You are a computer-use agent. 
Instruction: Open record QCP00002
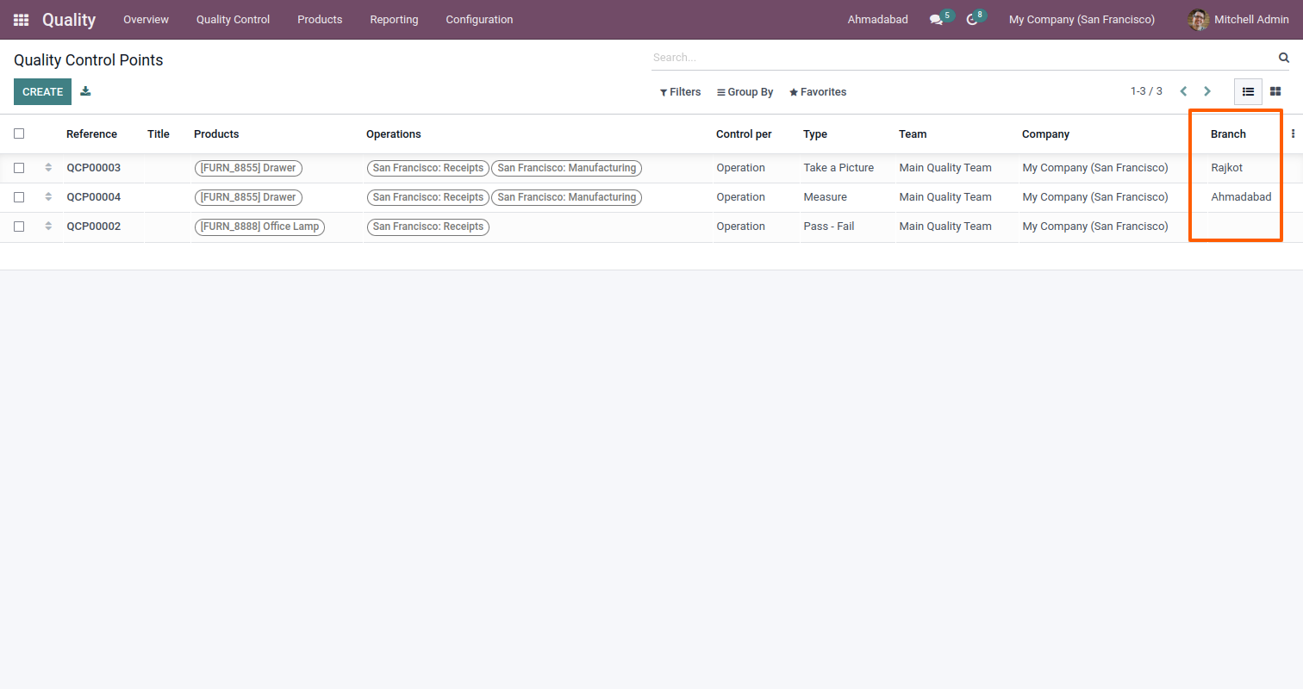coord(94,227)
